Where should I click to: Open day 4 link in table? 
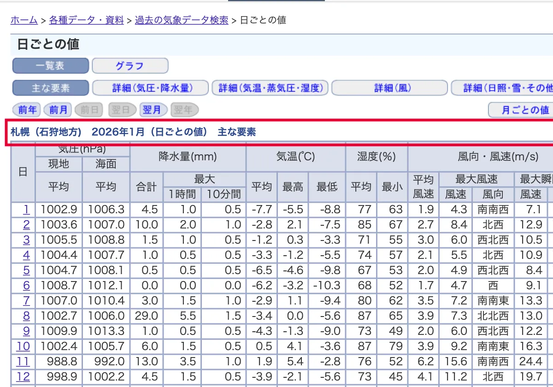point(26,255)
